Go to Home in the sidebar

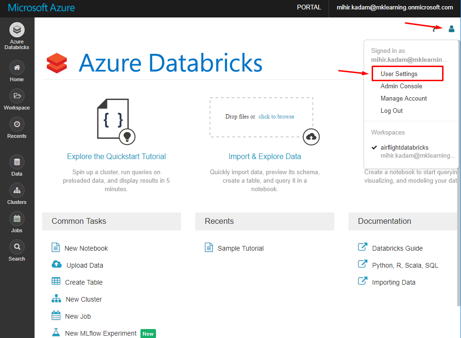pyautogui.click(x=17, y=68)
